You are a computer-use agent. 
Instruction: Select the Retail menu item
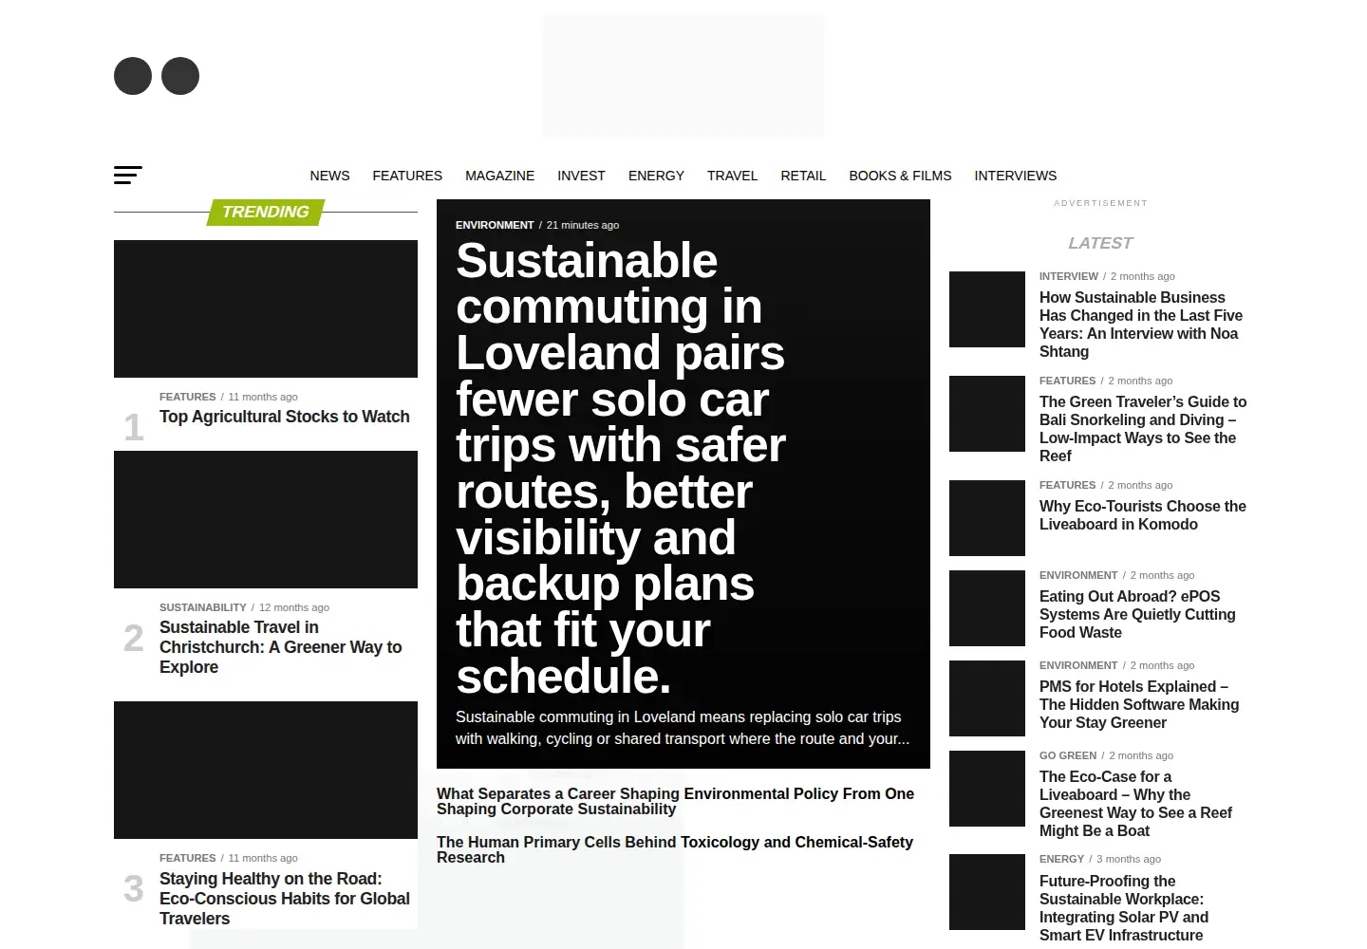[803, 176]
